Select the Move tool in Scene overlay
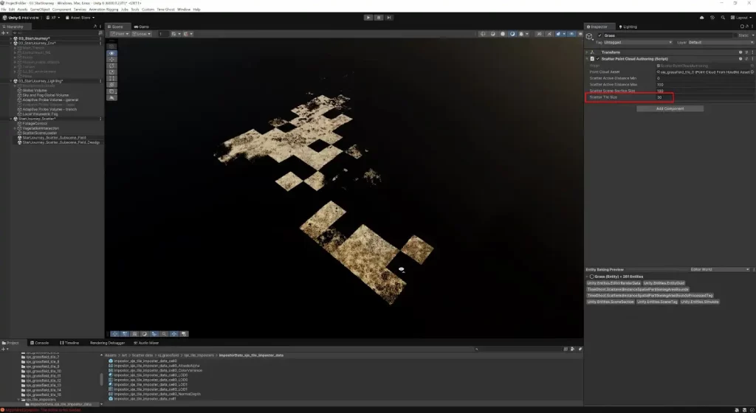Screen dimensions: 756x413 [112, 60]
